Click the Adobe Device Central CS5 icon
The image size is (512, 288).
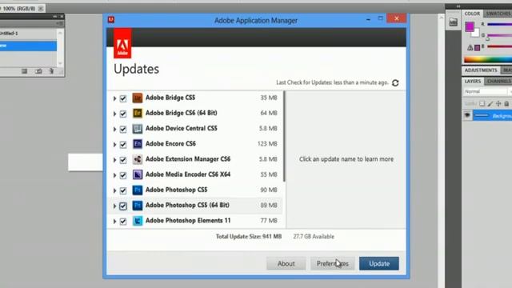(x=137, y=128)
